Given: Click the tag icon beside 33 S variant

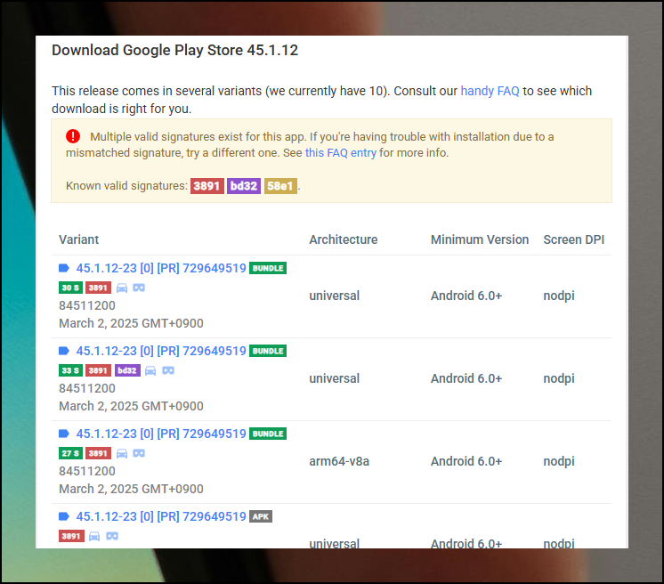Looking at the screenshot, I should [x=64, y=351].
